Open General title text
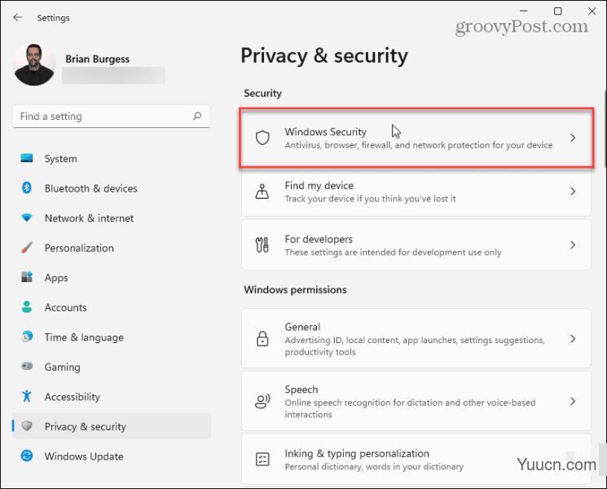The image size is (607, 489). pyautogui.click(x=302, y=327)
